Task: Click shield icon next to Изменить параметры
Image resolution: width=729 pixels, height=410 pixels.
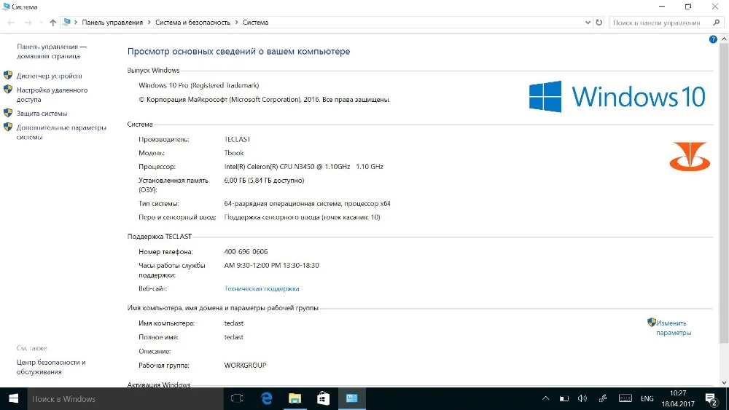Action: click(x=651, y=322)
